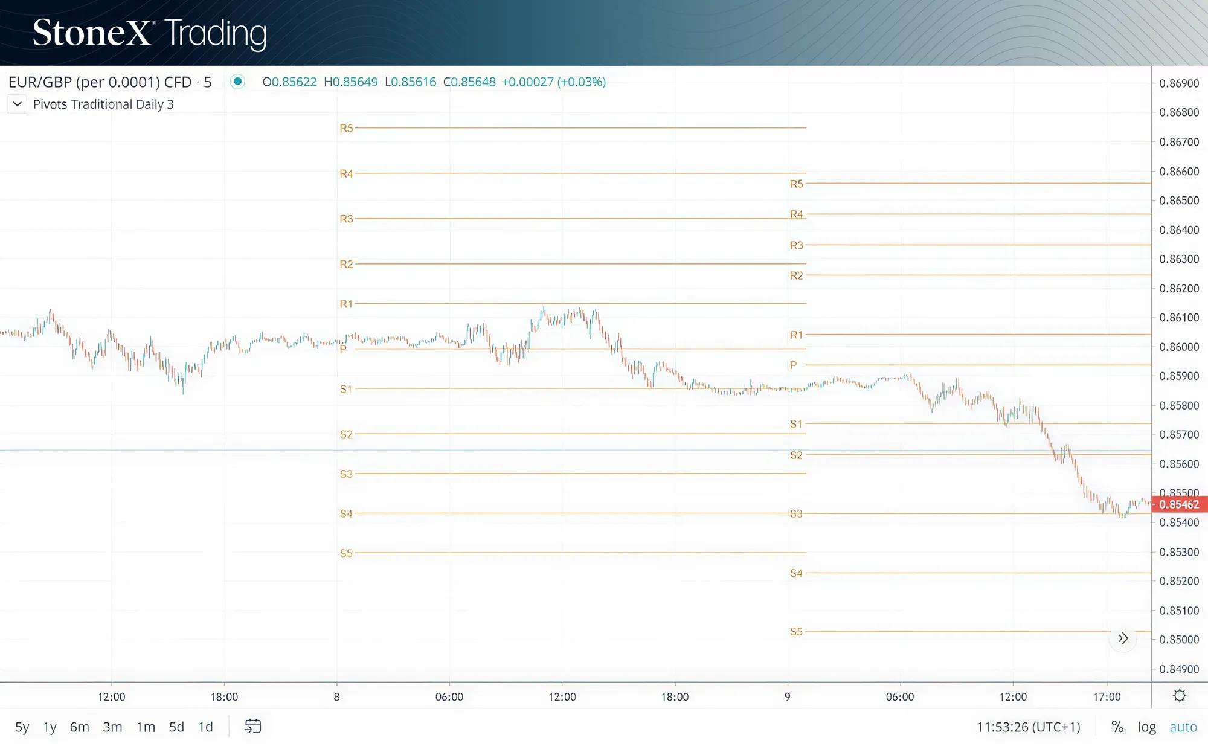This screenshot has height=752, width=1208.
Task: Toggle percent scale mode
Action: 1117,727
